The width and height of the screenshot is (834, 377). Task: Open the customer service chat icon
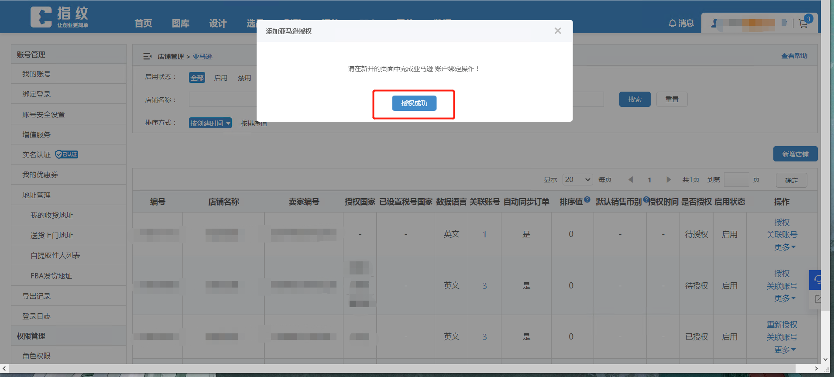(x=816, y=280)
